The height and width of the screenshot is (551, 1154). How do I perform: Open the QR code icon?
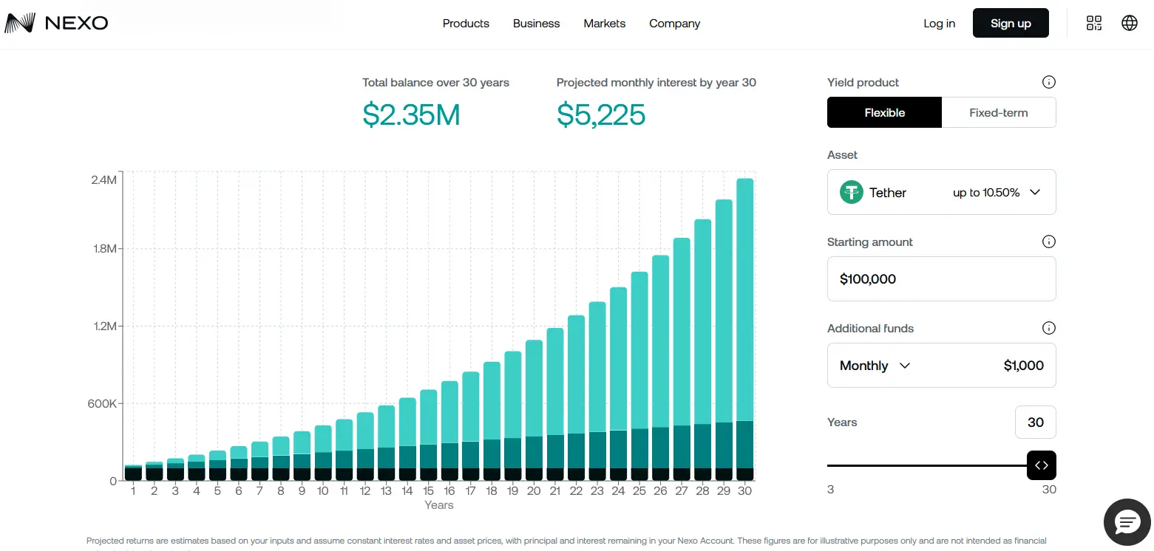click(1094, 23)
